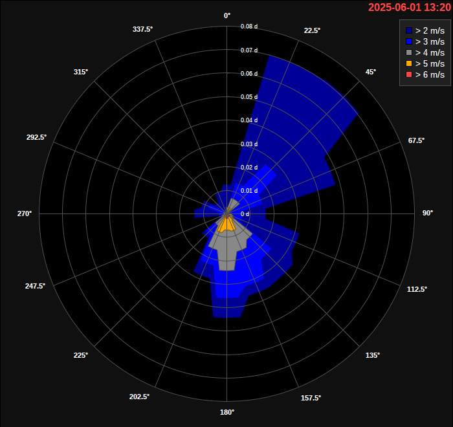Click the 0.03 d radial axis label

[249, 144]
